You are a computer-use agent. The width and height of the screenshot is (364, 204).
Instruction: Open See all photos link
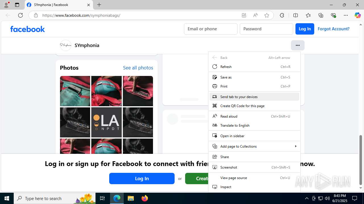click(x=138, y=68)
